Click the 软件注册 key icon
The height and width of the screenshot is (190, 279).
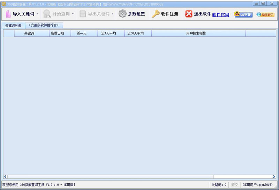tap(156, 14)
